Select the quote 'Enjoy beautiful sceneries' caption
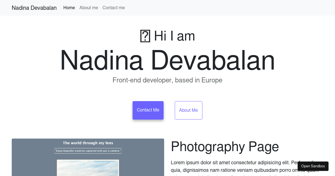The width and height of the screenshot is (335, 176). pos(88,151)
